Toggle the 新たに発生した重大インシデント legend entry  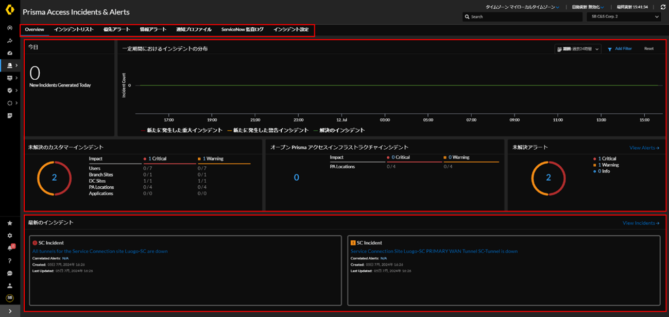tap(182, 131)
